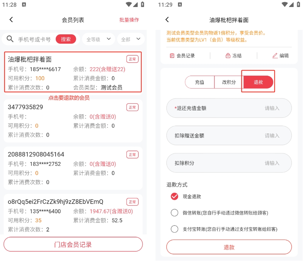Image resolution: width=303 pixels, height=261 pixels.
Task: Tap the magnifier search icon
Action: point(10,39)
